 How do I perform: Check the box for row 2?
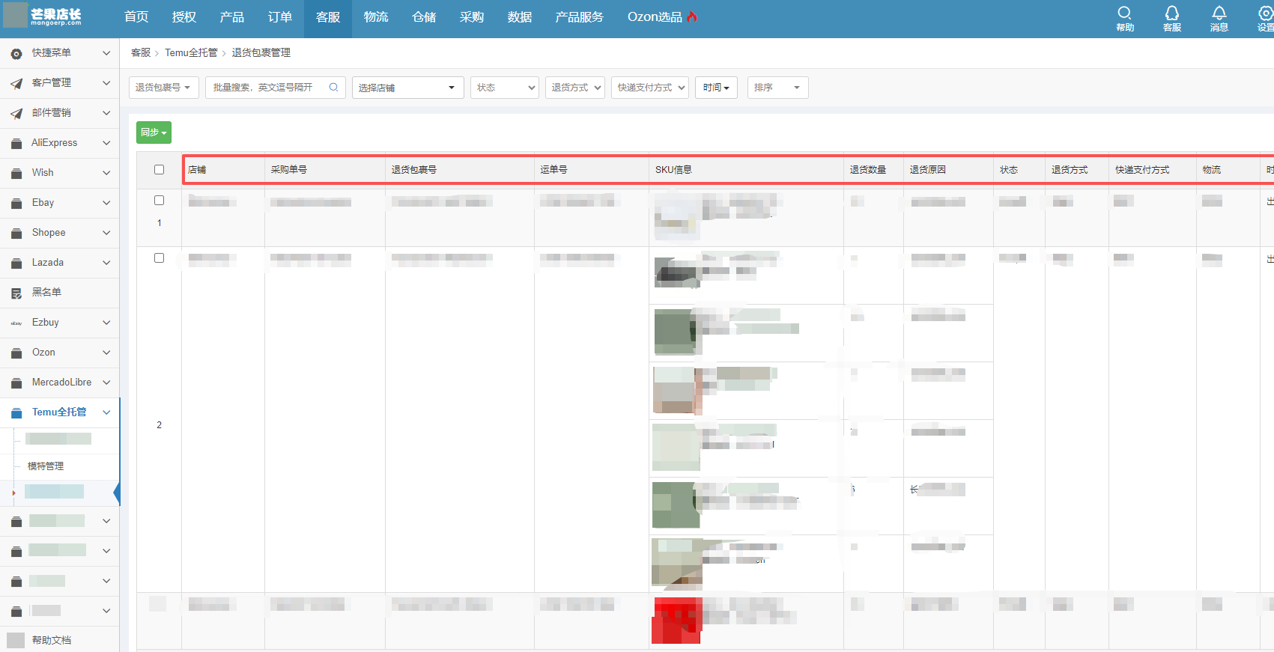pos(159,258)
